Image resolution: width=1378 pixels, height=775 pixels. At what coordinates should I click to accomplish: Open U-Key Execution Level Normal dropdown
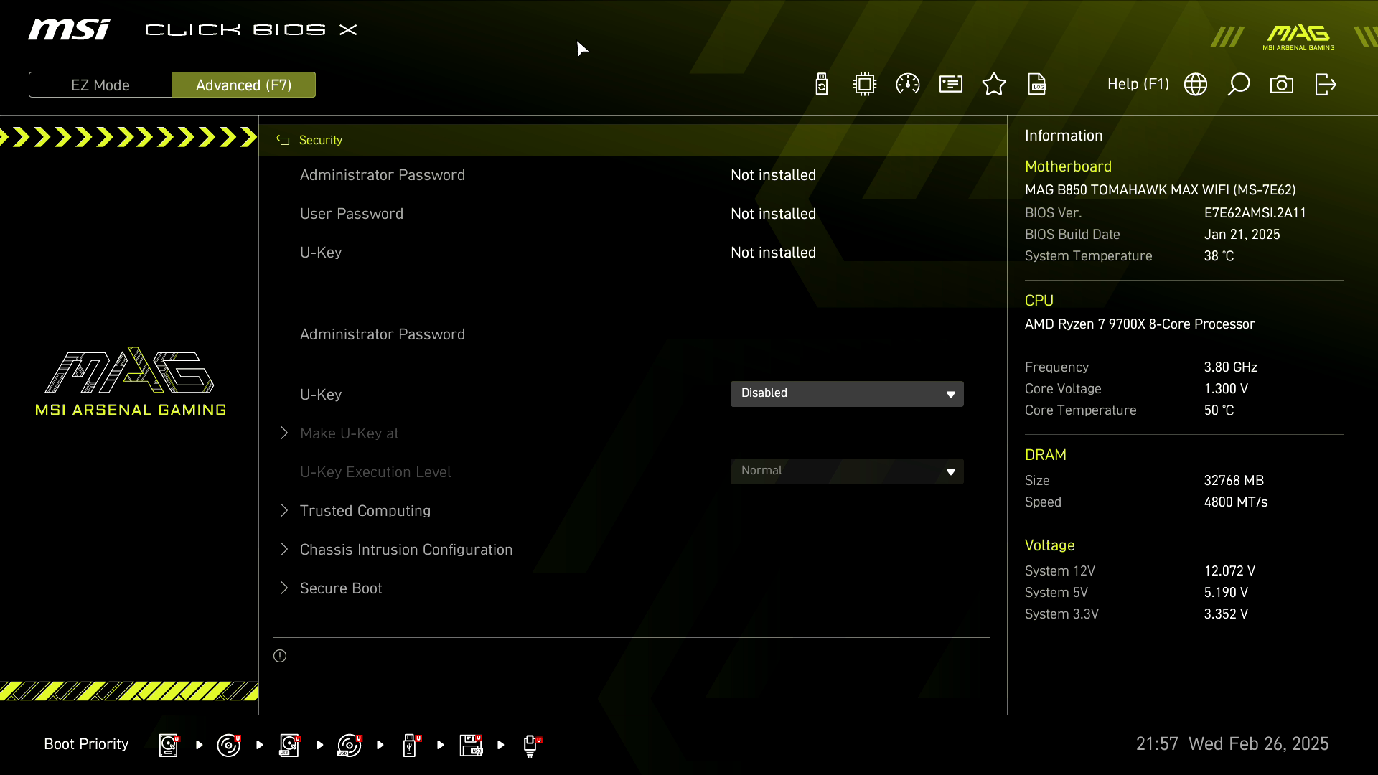(x=847, y=471)
